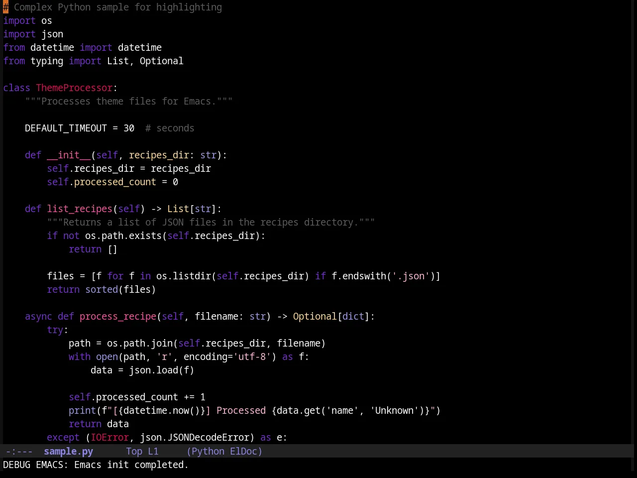The height and width of the screenshot is (478, 637).
Task: Click the L1 line number indicator
Action: tap(153, 451)
